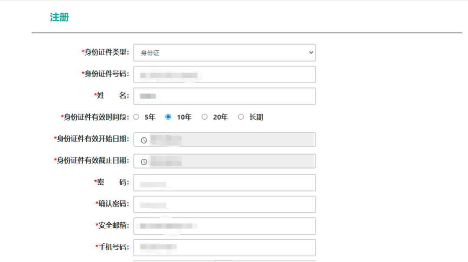Screen dimensions: 468x262
Task: Click the 姓名 name input field
Action: click(x=224, y=96)
